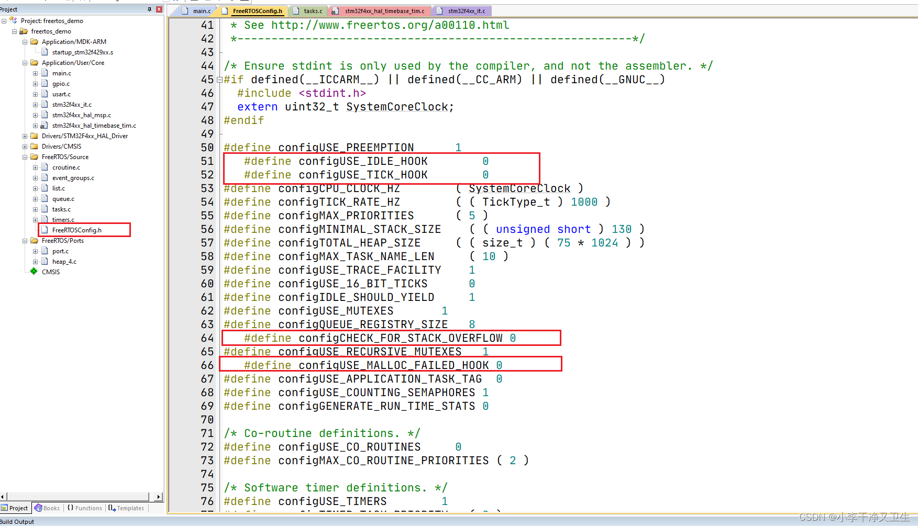The image size is (918, 527).
Task: Collapse the FreeRTOS/Ports group
Action: pos(25,241)
